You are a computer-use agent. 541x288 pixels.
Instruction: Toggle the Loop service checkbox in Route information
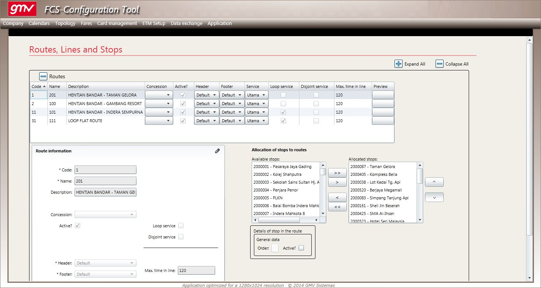tap(181, 225)
